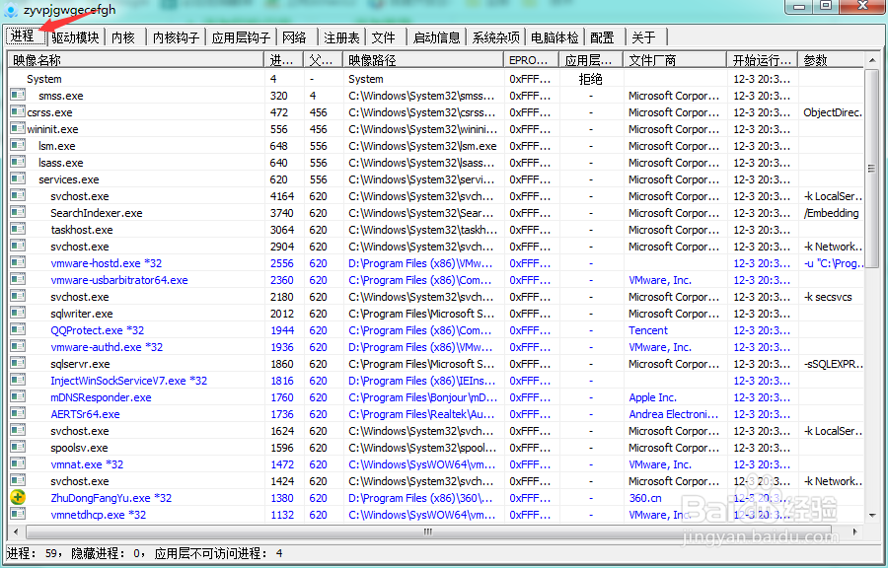Select the System process row
Viewport: 888px width, 568px height.
click(x=436, y=79)
